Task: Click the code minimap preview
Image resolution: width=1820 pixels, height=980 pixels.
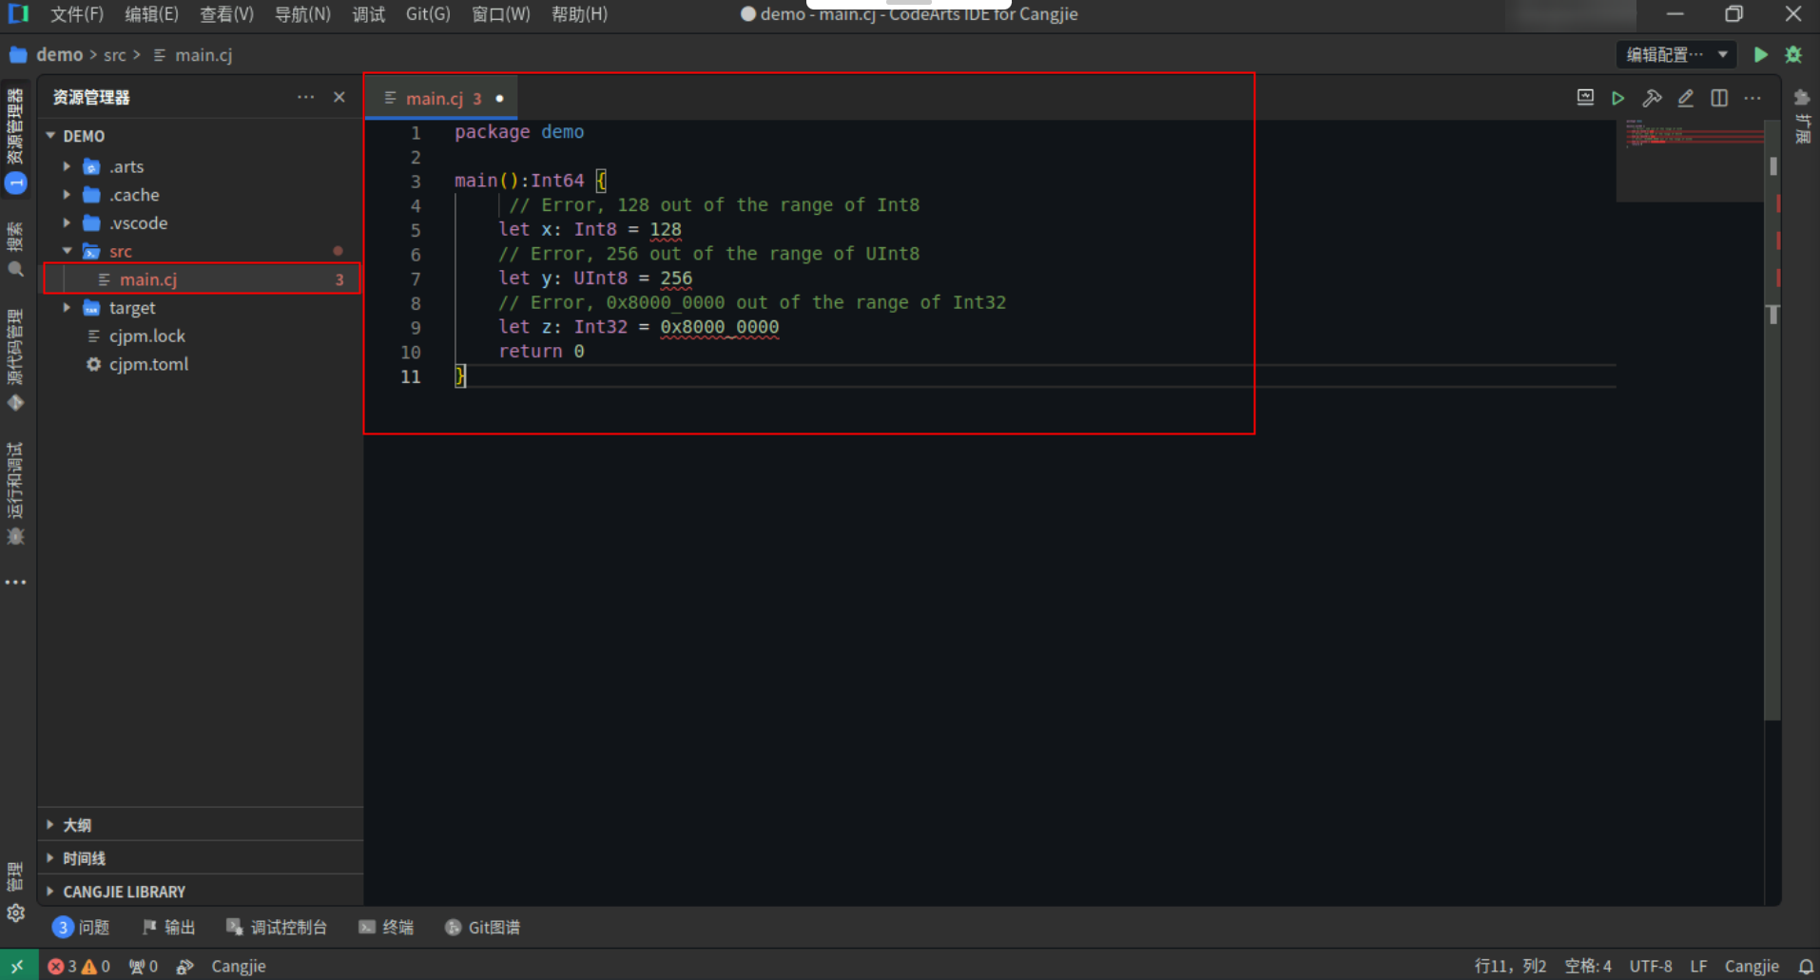Action: [1690, 160]
